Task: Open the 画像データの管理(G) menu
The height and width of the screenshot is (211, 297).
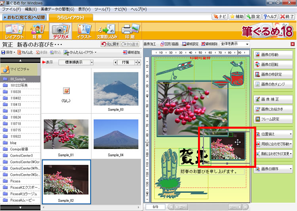Action: click(x=57, y=9)
